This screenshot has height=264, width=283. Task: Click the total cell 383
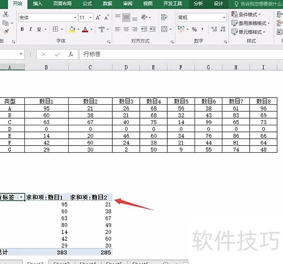pyautogui.click(x=62, y=253)
